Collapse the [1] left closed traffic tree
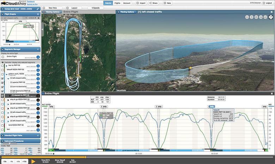 tap(8, 79)
